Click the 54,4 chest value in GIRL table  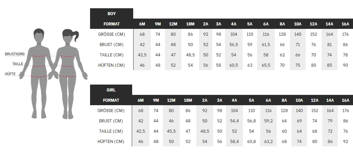pos(234,121)
